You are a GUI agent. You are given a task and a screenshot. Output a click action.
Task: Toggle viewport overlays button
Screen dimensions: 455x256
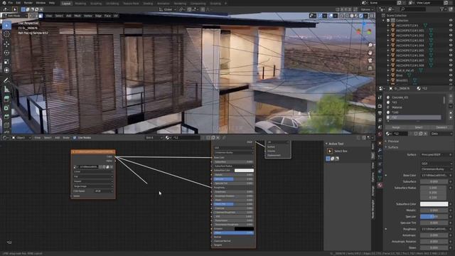(x=331, y=16)
